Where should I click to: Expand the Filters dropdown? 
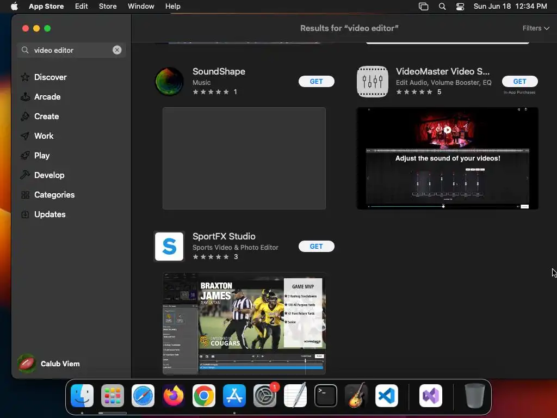[536, 28]
